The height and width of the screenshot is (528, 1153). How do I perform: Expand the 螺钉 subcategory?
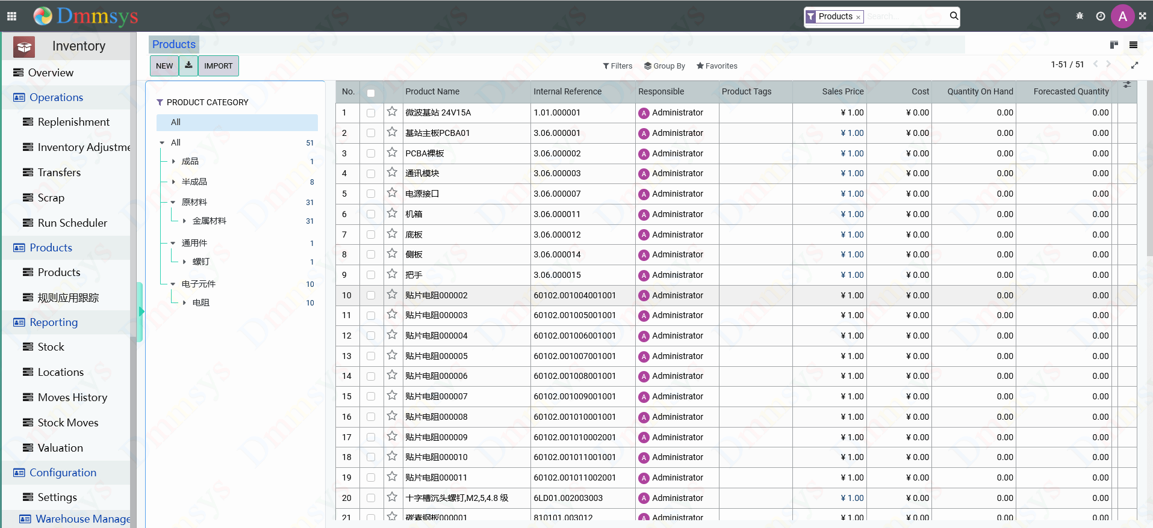184,262
